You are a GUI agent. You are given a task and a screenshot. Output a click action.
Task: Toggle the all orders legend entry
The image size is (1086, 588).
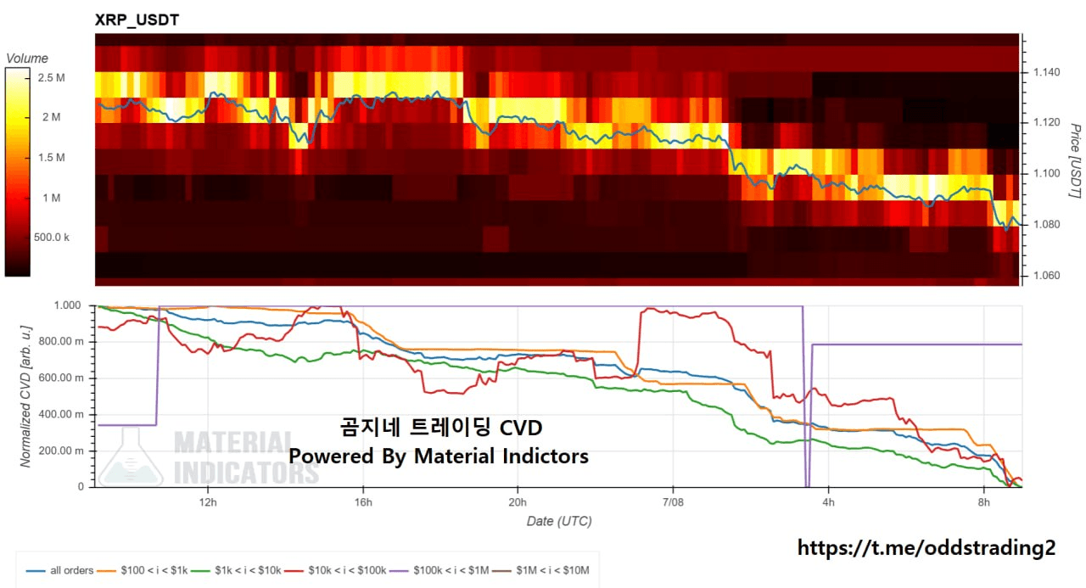pos(59,570)
